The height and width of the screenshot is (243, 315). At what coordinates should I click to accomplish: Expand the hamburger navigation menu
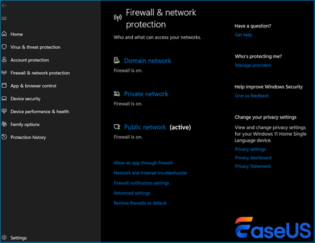(x=4, y=18)
